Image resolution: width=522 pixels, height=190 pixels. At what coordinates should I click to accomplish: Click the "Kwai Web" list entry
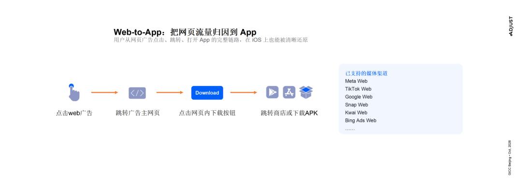tap(356, 113)
